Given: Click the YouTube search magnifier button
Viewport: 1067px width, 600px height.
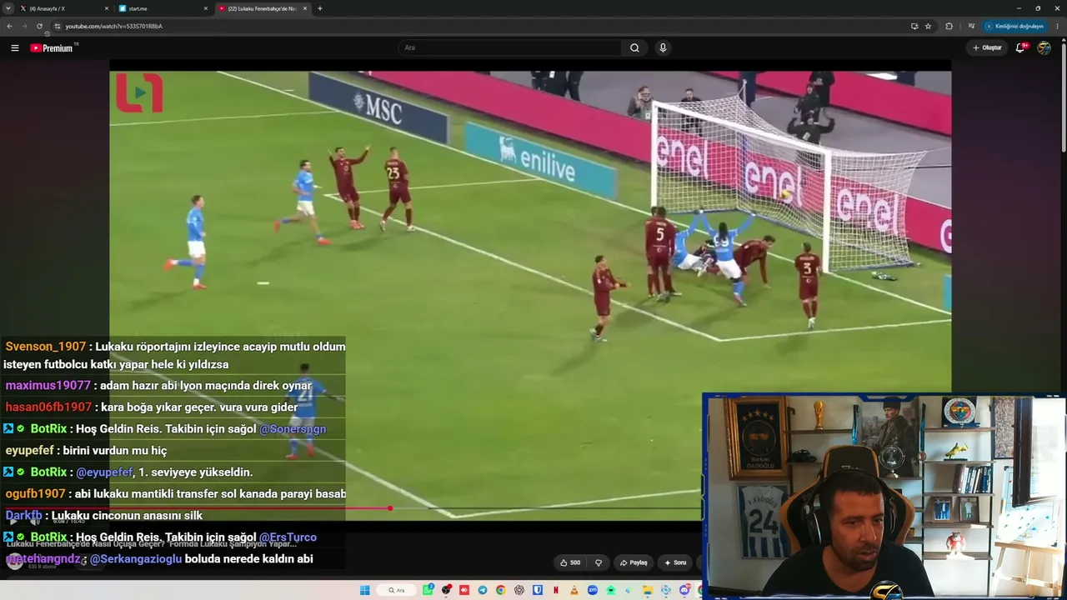Looking at the screenshot, I should pyautogui.click(x=634, y=47).
